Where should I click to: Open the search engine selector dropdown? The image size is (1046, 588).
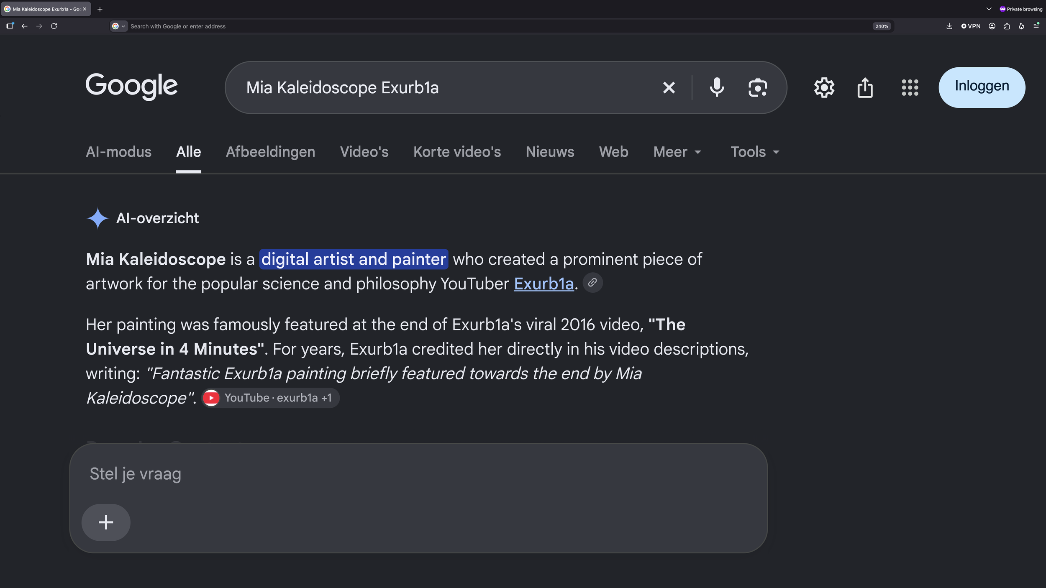(119, 26)
